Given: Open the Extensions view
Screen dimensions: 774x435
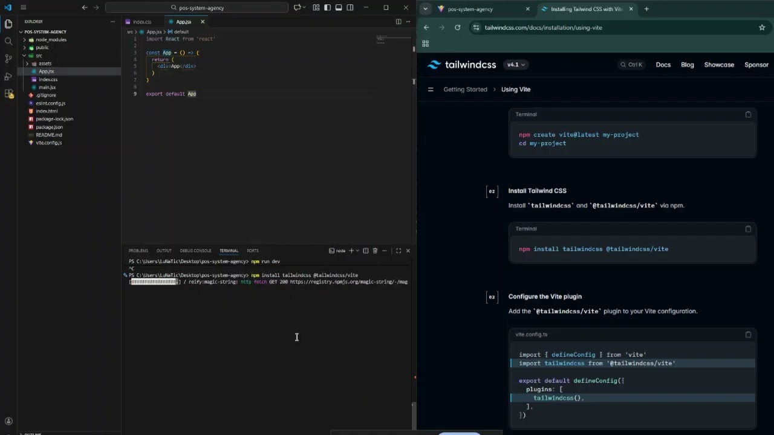Looking at the screenshot, I should pyautogui.click(x=8, y=94).
